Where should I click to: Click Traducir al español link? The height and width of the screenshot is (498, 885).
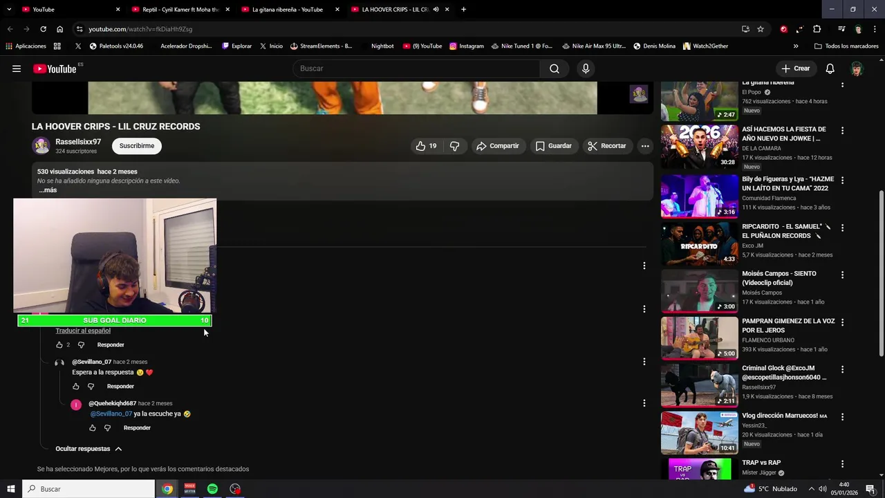tap(83, 331)
